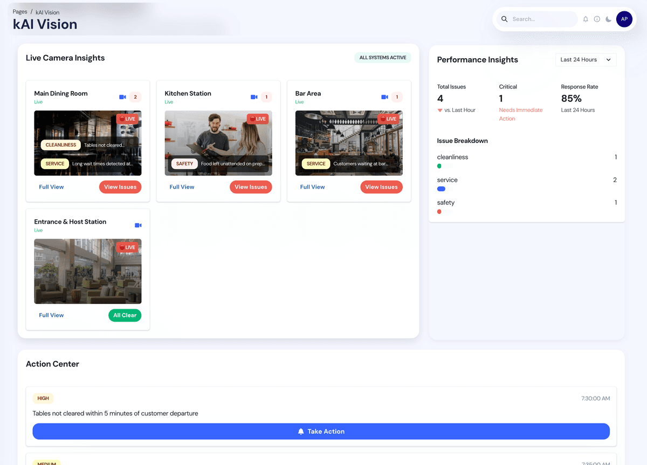Image resolution: width=647 pixels, height=465 pixels.
Task: Click LIVE badge on Bar Area feed
Action: pos(388,119)
